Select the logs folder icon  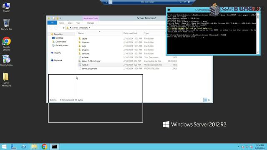tap(80, 46)
